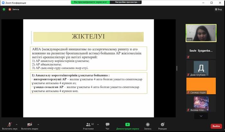Click muted mic icon on Диас Елубаев tile
225x132 pixels.
tap(188, 75)
